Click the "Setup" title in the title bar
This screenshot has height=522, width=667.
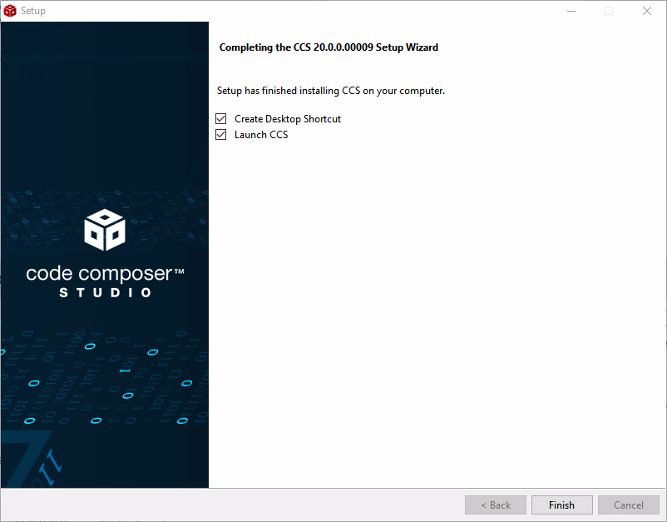pos(33,11)
